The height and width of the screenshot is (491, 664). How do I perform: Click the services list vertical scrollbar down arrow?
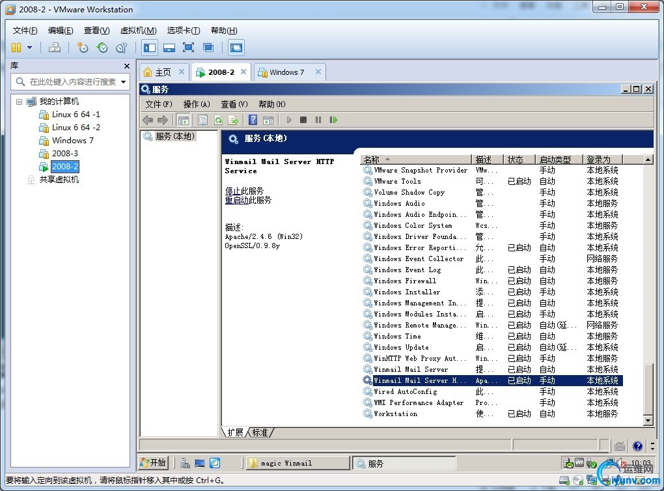pyautogui.click(x=648, y=421)
